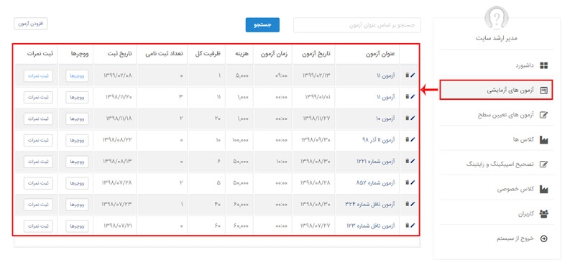The width and height of the screenshot is (575, 260).
Task: Click the ووچرها button in the first row
Action: [x=77, y=76]
